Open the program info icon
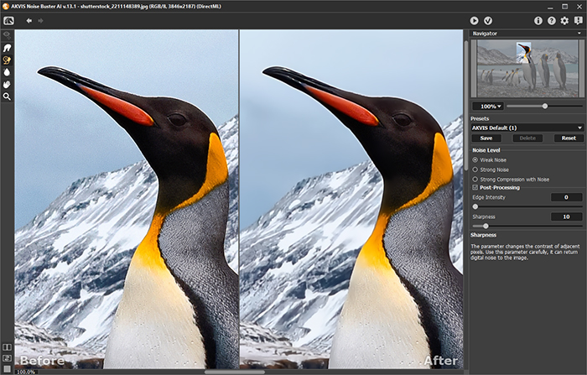Screen dimensions: 587x375 [x=538, y=20]
